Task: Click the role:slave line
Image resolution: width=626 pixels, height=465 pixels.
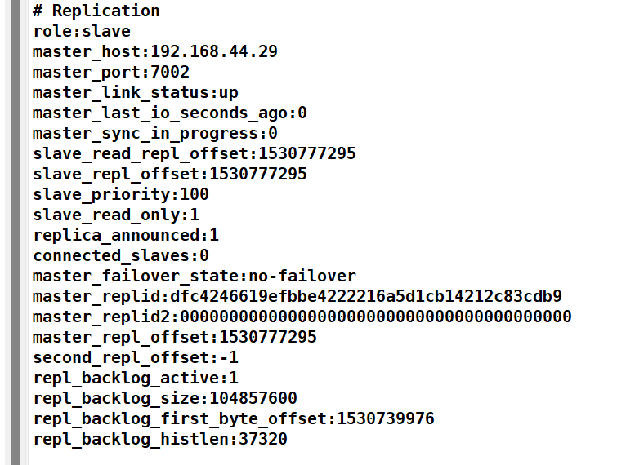Action: coord(82,32)
